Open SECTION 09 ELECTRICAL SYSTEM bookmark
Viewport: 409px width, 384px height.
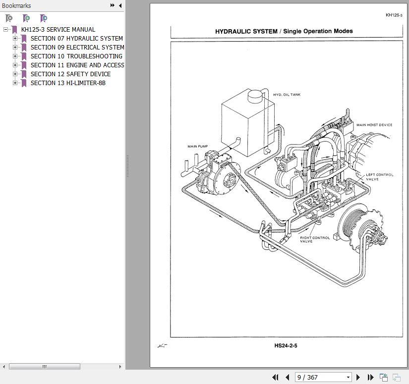77,48
